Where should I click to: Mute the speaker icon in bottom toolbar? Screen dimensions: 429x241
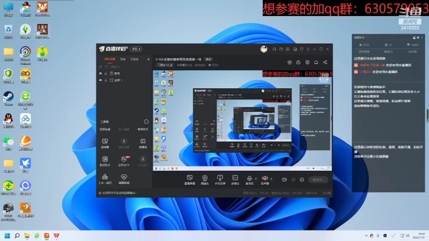[x=264, y=178]
